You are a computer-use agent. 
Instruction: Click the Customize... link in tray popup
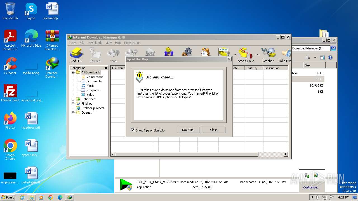312,187
